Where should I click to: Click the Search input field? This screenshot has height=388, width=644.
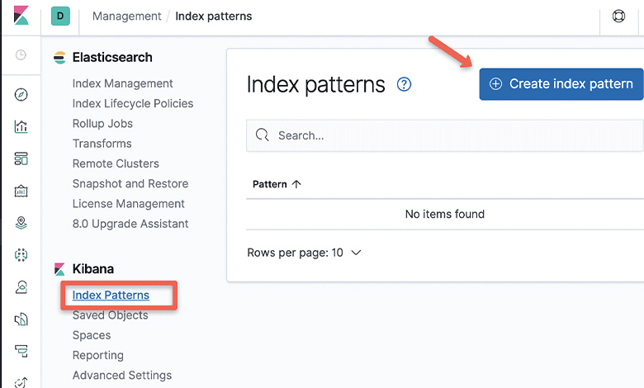click(x=445, y=135)
